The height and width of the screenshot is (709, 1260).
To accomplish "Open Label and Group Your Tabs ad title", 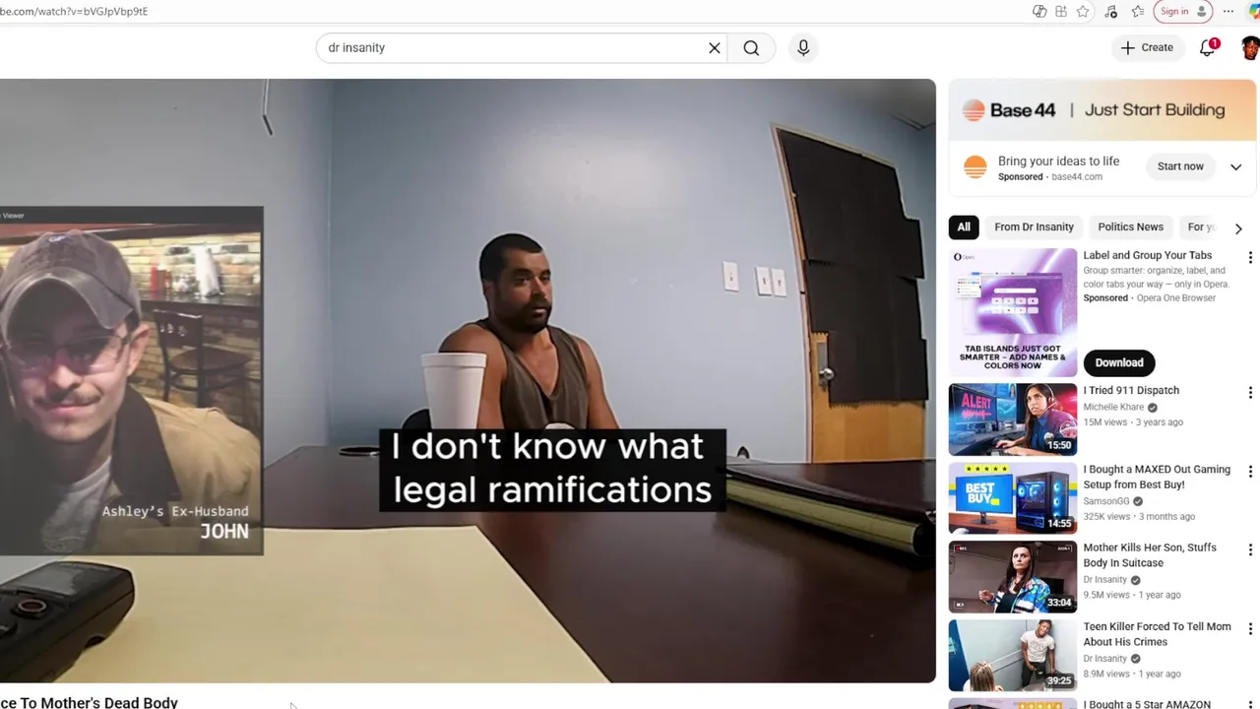I will pyautogui.click(x=1147, y=255).
